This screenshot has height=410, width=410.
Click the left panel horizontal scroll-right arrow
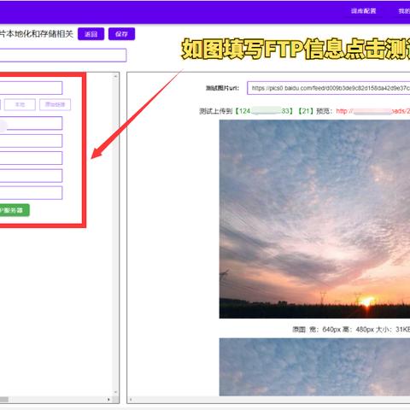click(108, 400)
